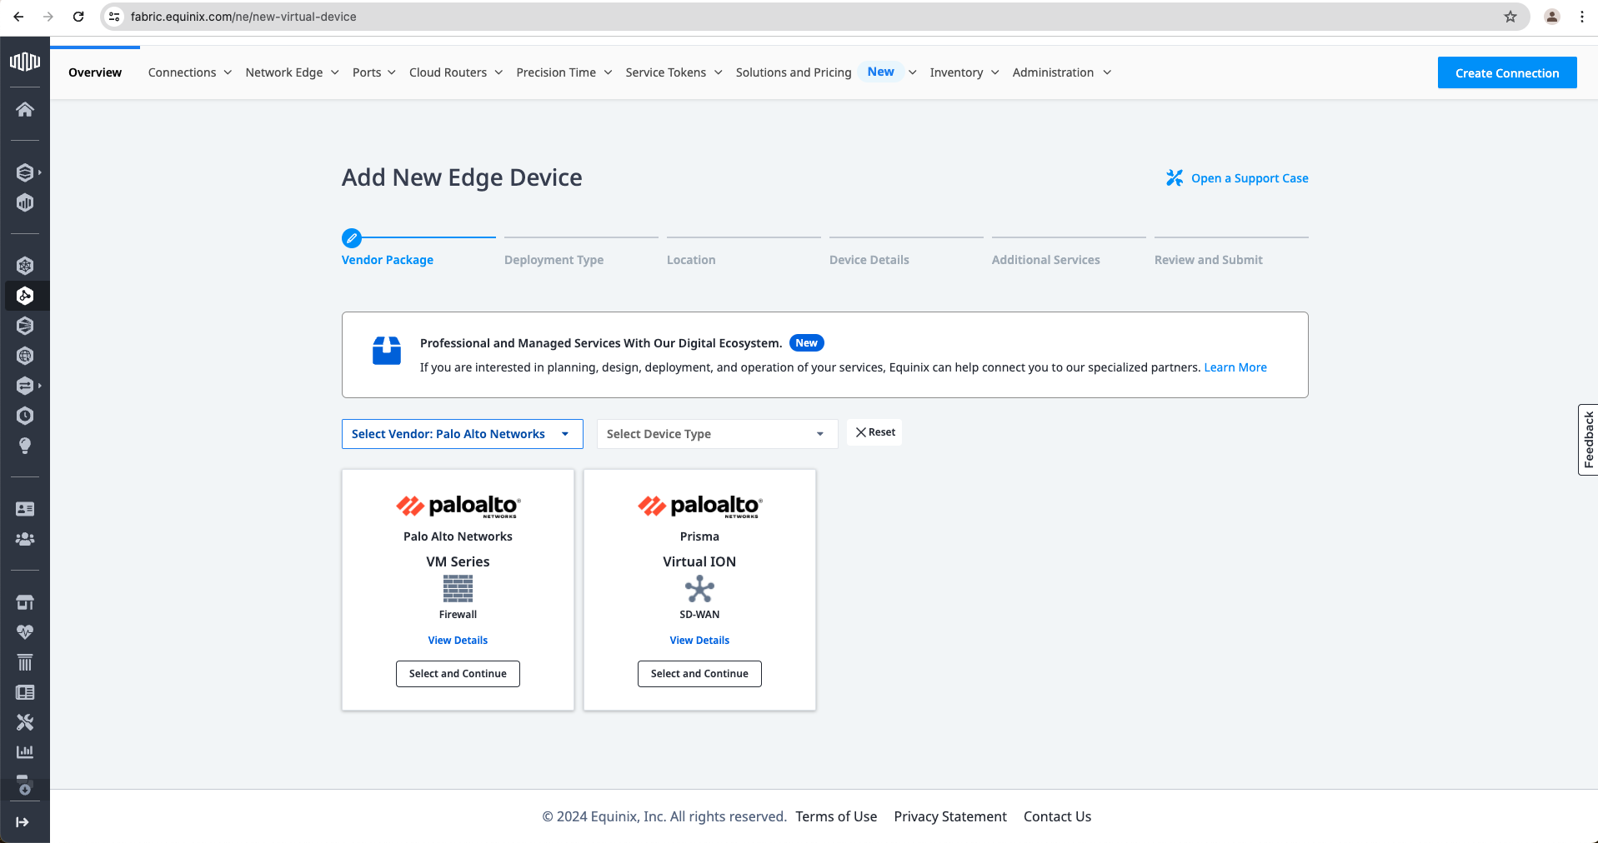Image resolution: width=1598 pixels, height=843 pixels.
Task: Open the Select Device Type dropdown
Action: (x=715, y=433)
